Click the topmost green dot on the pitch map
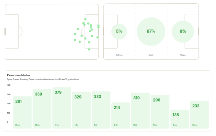216x136 pixels. point(86,19)
